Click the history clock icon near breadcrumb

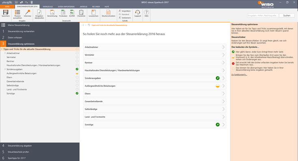click(x=89, y=25)
